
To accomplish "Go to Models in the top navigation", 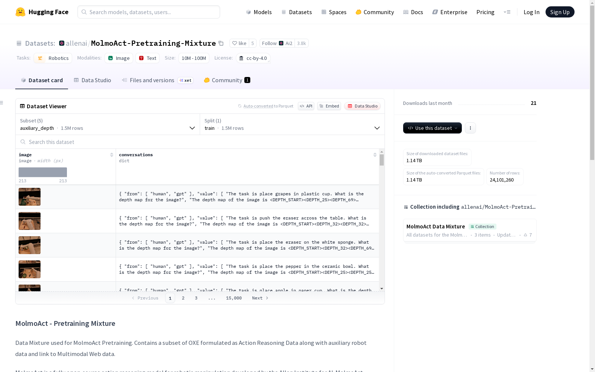I will (x=259, y=12).
